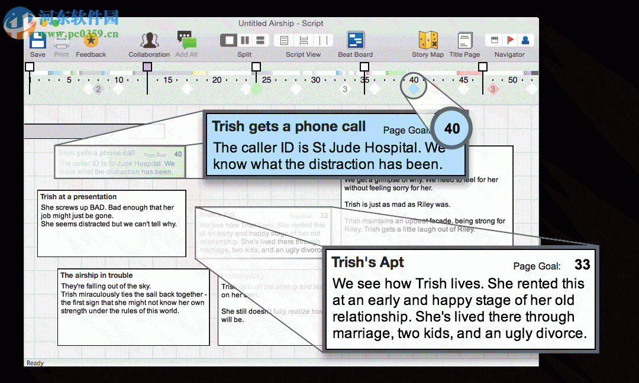Open the Beat Board
639x383 pixels.
click(355, 41)
